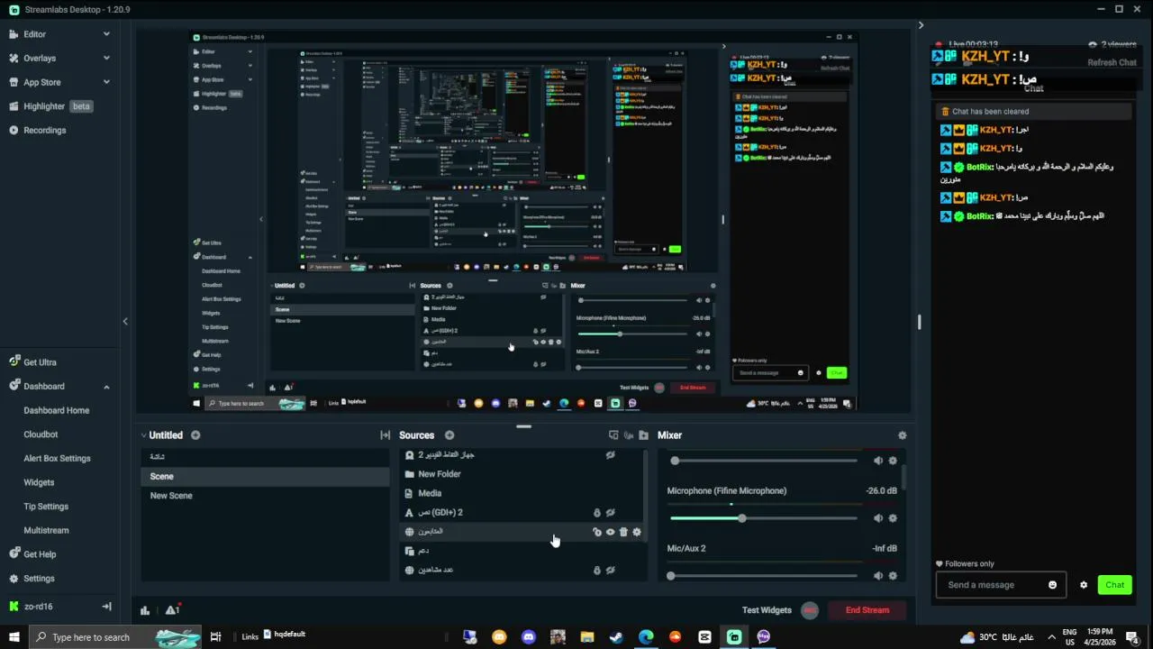Open Microphone (Fifine) channel settings gear

893,518
